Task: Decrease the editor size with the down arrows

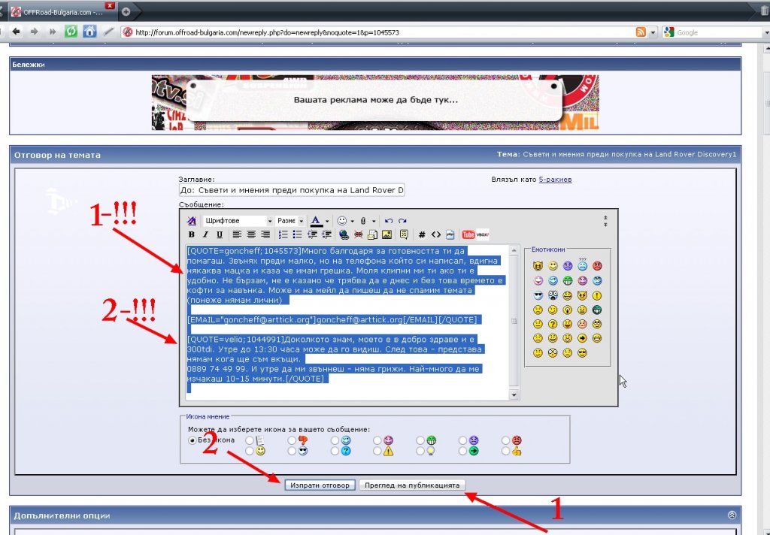Action: [605, 224]
